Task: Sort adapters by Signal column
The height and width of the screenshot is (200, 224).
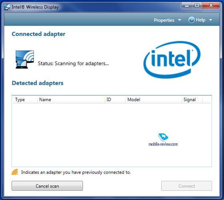Action: (x=192, y=99)
